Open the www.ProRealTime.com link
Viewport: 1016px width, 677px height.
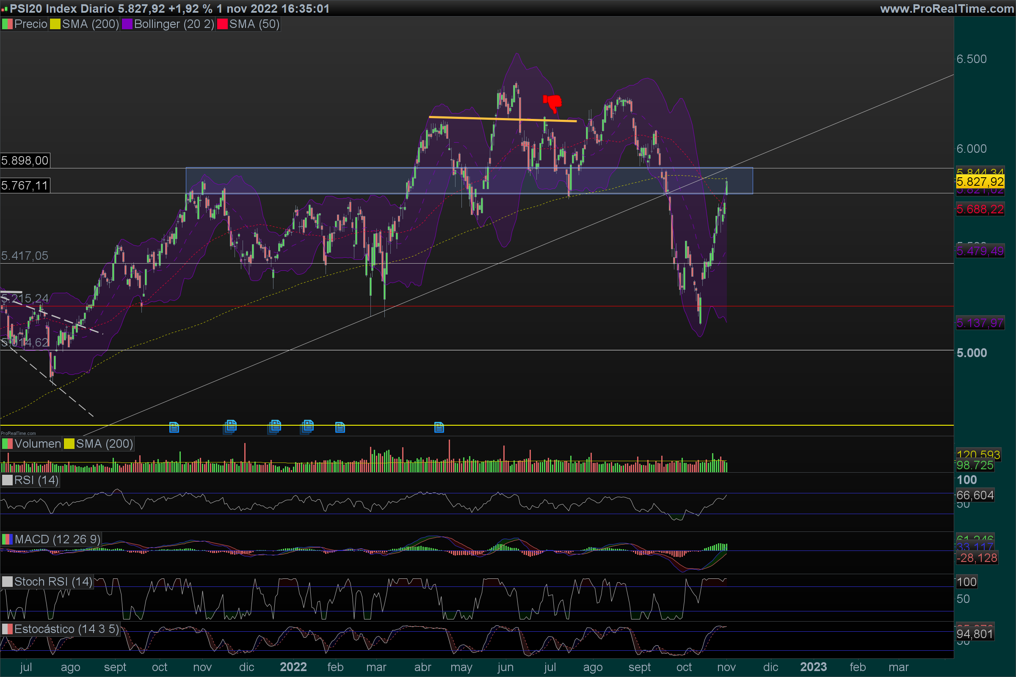click(x=947, y=8)
